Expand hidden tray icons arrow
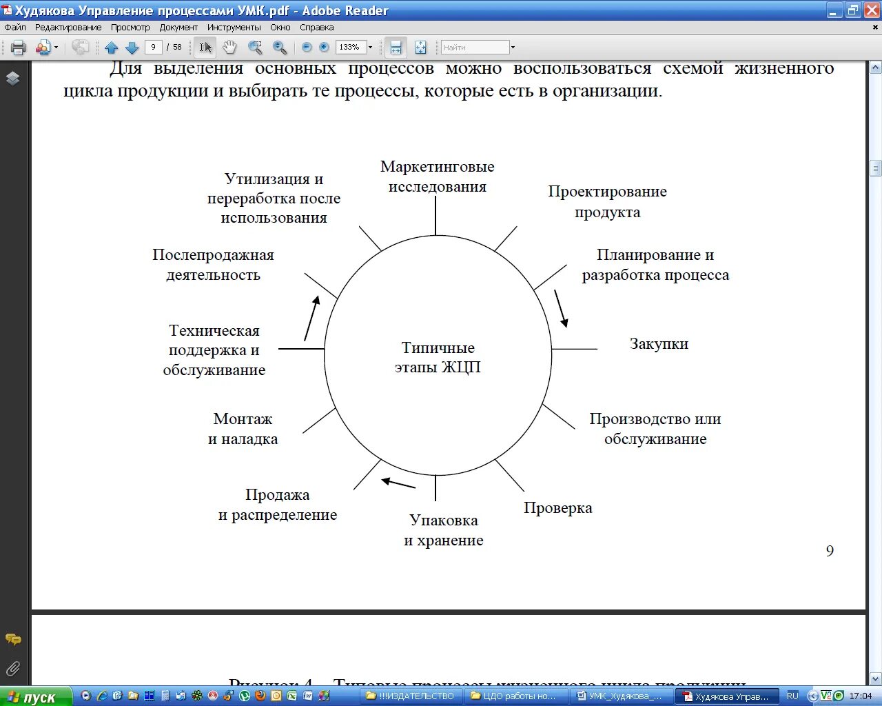The height and width of the screenshot is (706, 882). pos(813,696)
